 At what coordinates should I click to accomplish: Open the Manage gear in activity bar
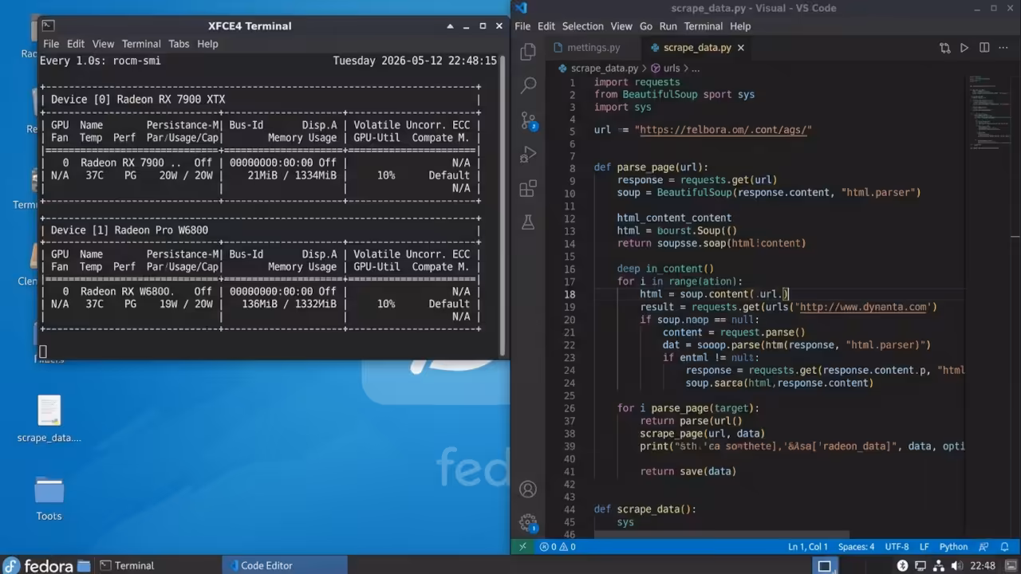[528, 523]
